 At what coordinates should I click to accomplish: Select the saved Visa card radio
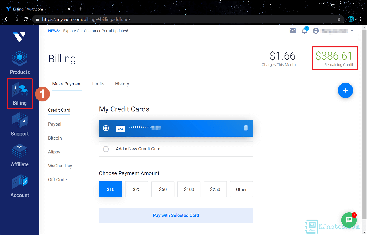106,128
